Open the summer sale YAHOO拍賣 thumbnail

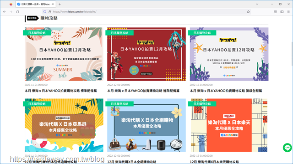tap(64, 54)
